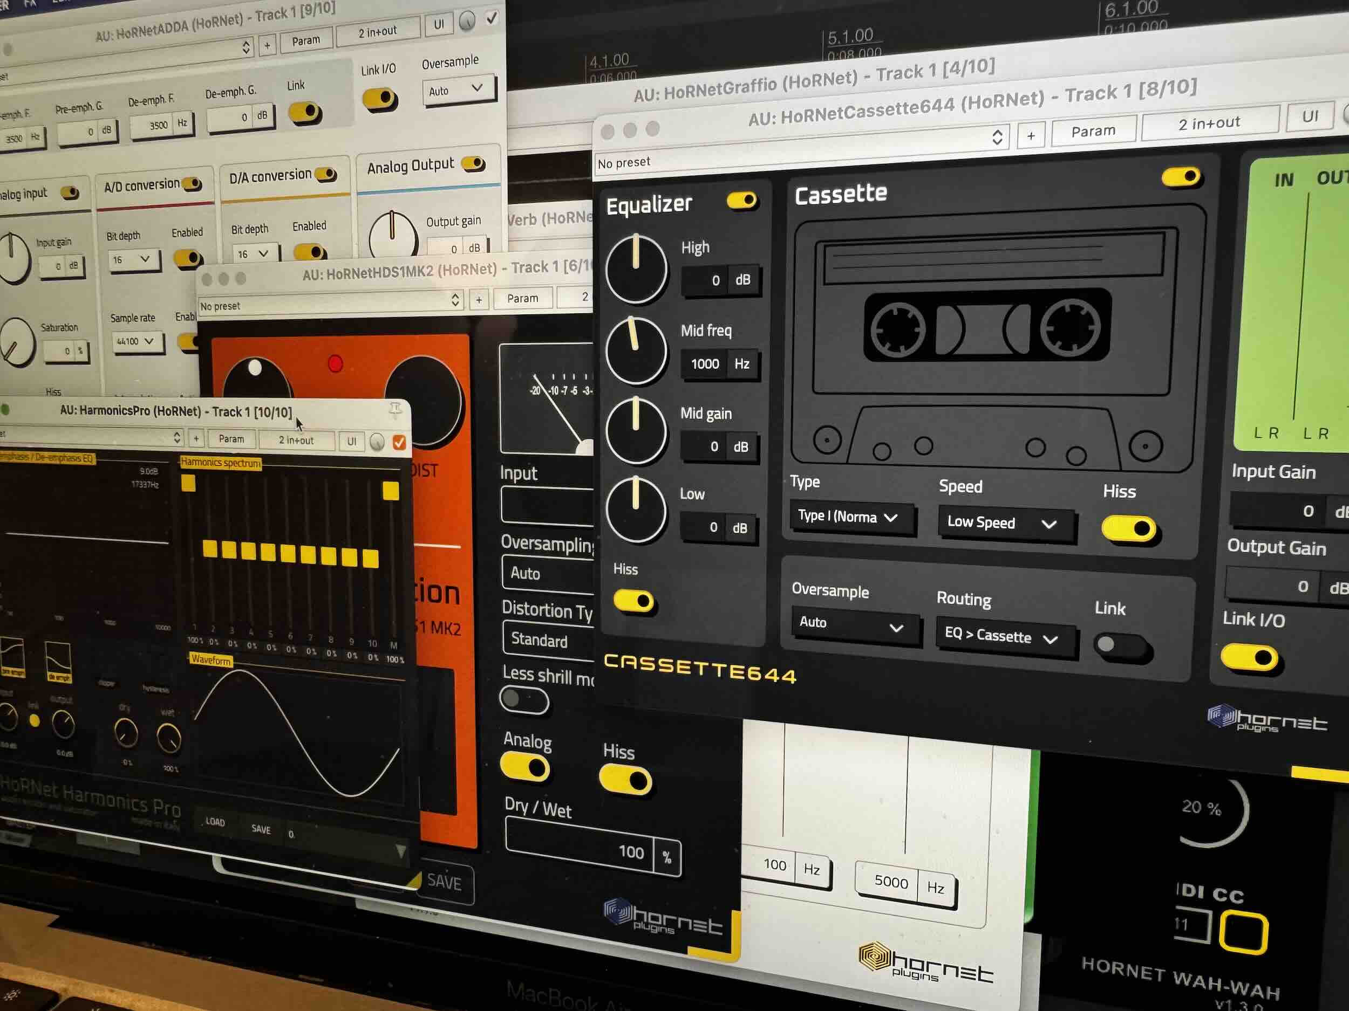The height and width of the screenshot is (1011, 1349).
Task: Disable Hiss switch under Cassette Speed section
Action: coord(1129,529)
